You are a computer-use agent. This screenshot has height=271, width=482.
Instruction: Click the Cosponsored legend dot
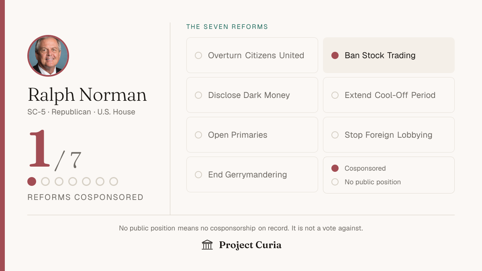pyautogui.click(x=335, y=168)
